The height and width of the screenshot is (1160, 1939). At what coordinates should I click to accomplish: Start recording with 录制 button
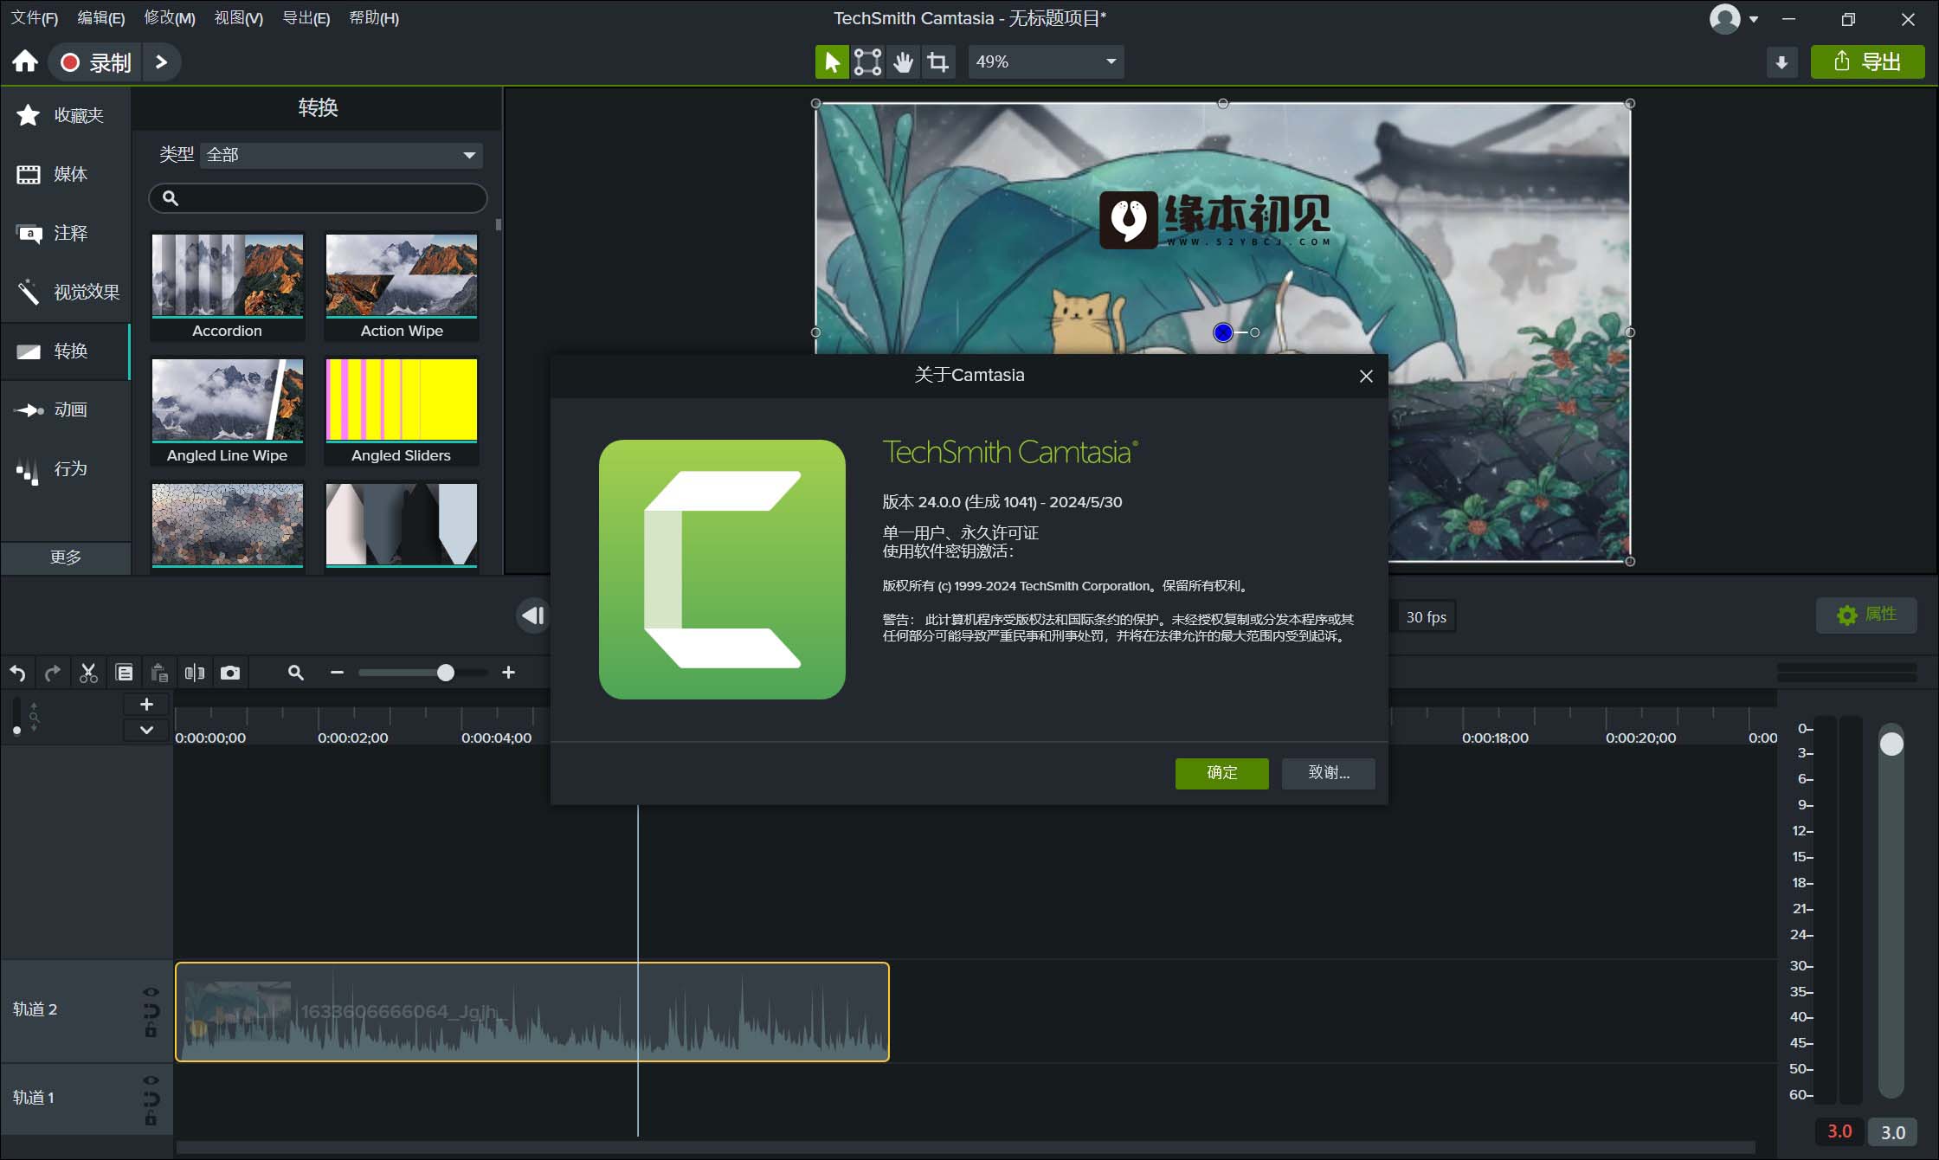[x=95, y=61]
